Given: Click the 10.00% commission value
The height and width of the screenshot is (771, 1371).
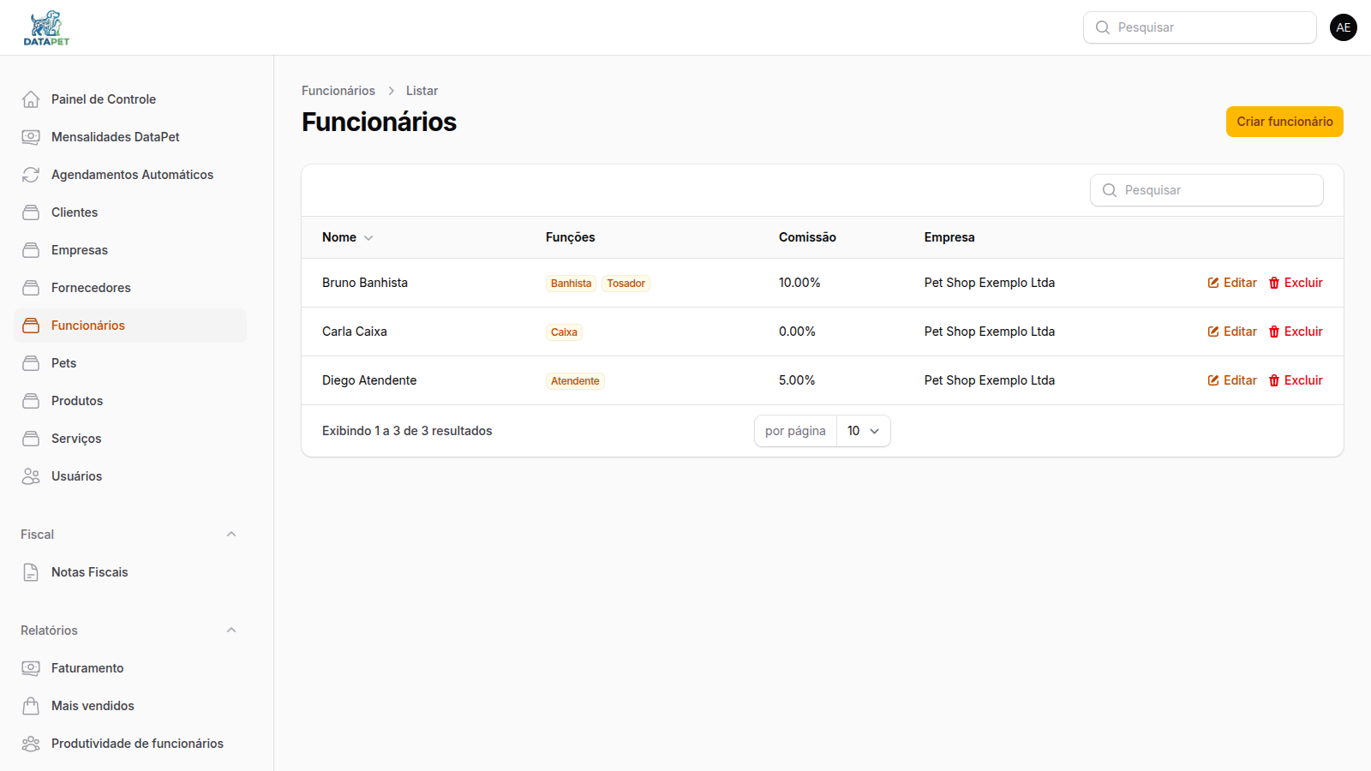Looking at the screenshot, I should (799, 283).
